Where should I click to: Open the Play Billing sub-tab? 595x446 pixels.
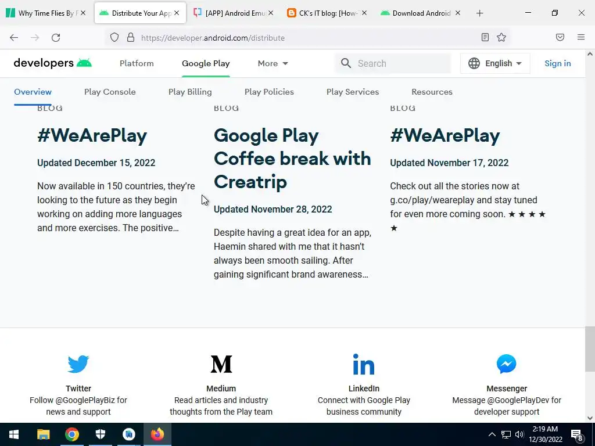[190, 92]
